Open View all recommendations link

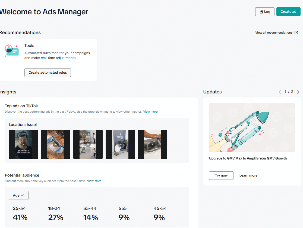[274, 32]
